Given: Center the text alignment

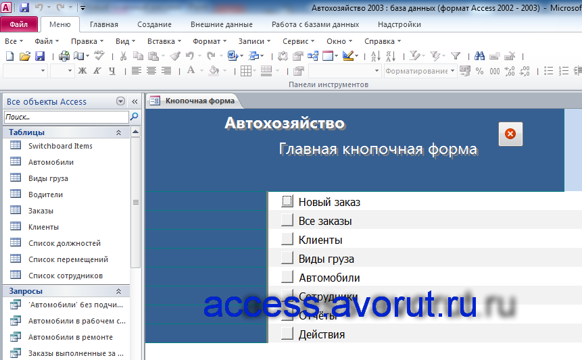Looking at the screenshot, I should (151, 70).
